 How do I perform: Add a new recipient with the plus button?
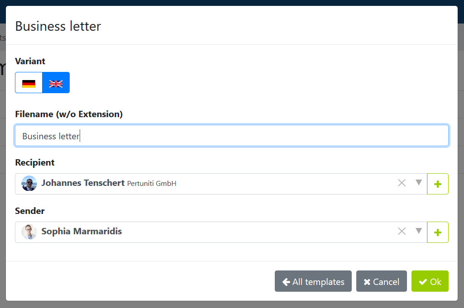coord(438,184)
